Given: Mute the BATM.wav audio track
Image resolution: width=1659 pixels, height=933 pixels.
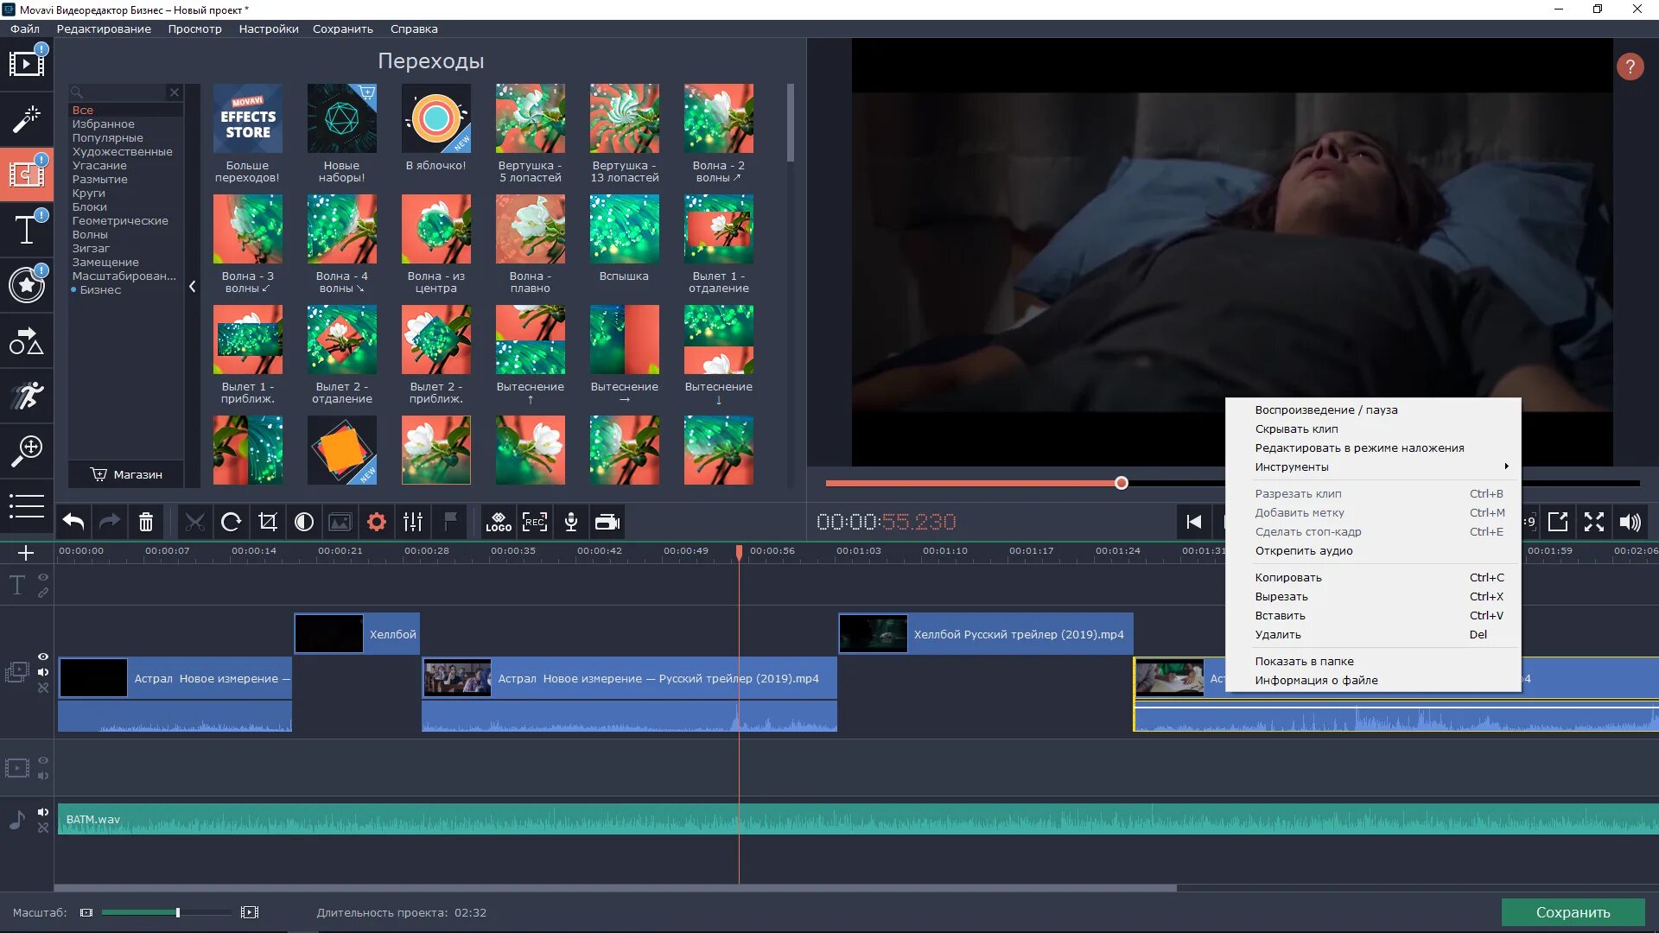Looking at the screenshot, I should click(x=43, y=812).
